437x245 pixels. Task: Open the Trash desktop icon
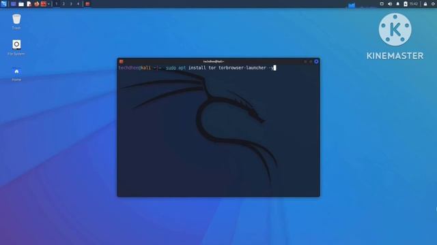pos(16,22)
